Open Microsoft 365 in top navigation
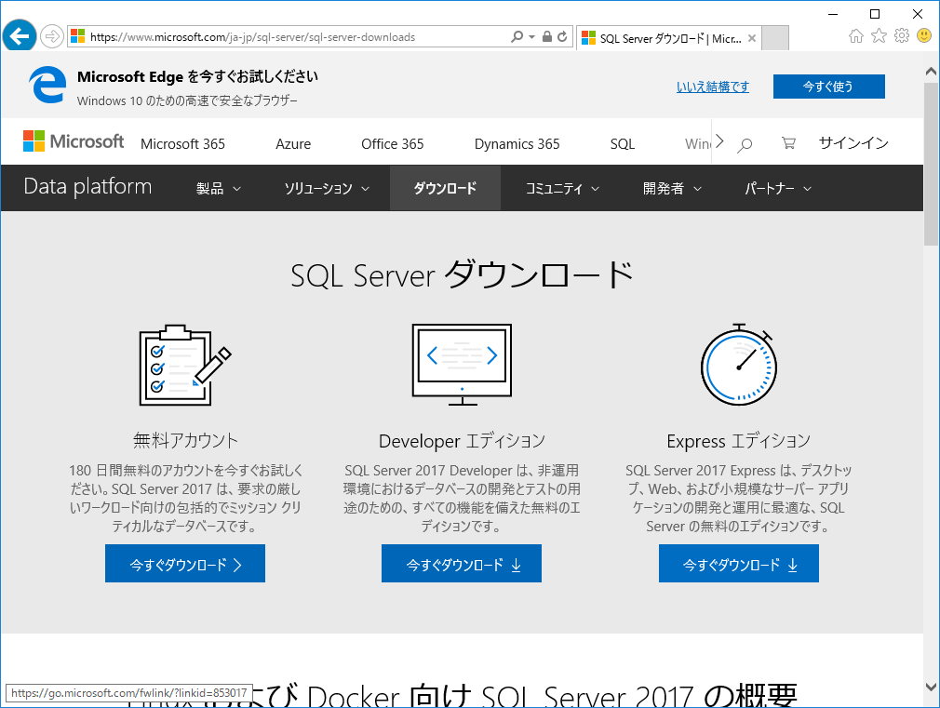Image resolution: width=940 pixels, height=708 pixels. [182, 144]
